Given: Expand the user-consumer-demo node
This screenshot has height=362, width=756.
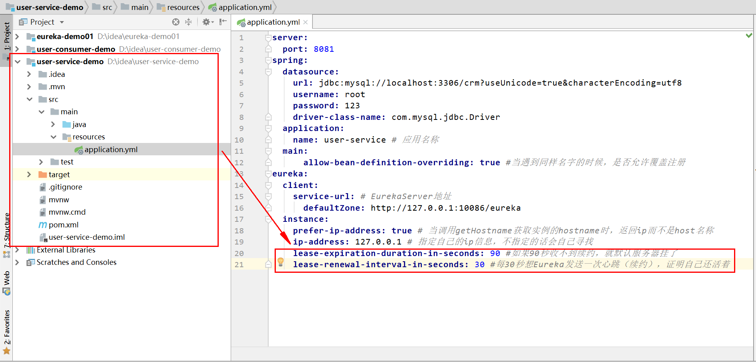Looking at the screenshot, I should 17,49.
